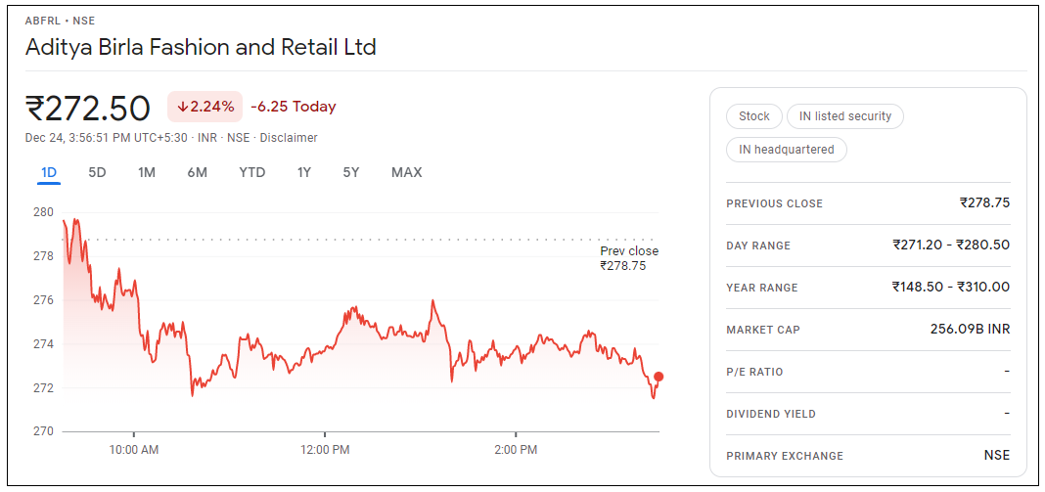Click the Year Range row

[868, 288]
